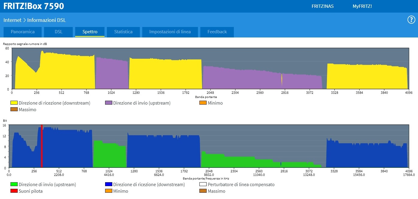Go to Impostazioni di linea tab
This screenshot has height=199, width=418.
coord(170,32)
